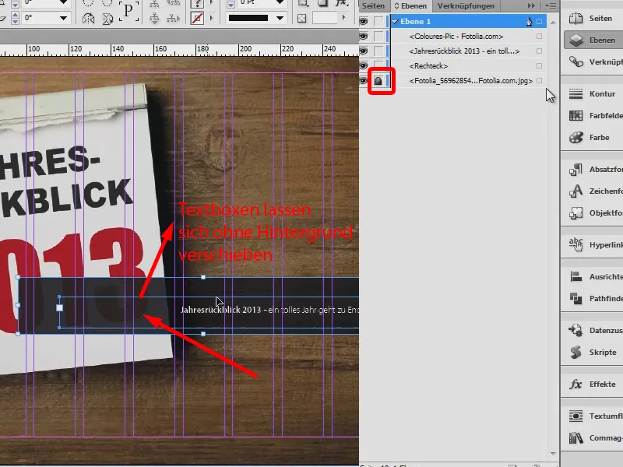Select the Jahresrückblick 2013 - ein toll row

(469, 51)
